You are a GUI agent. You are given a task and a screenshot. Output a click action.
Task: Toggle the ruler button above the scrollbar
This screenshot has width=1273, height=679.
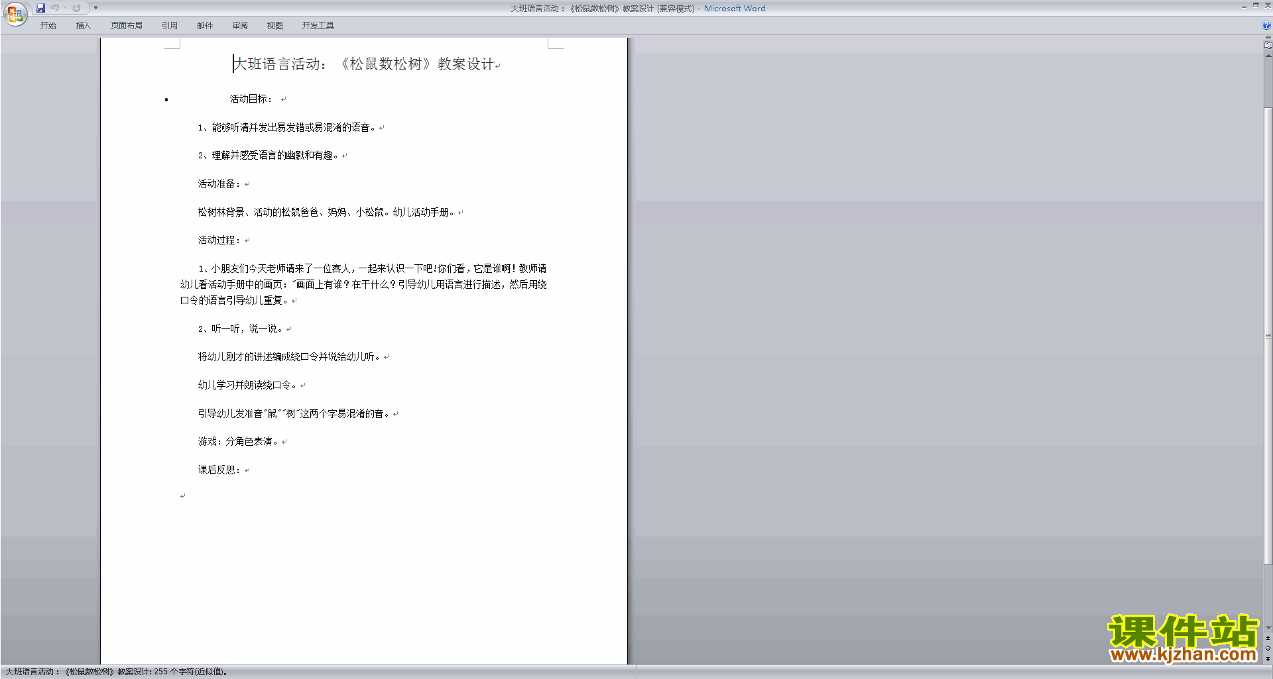[x=1268, y=45]
